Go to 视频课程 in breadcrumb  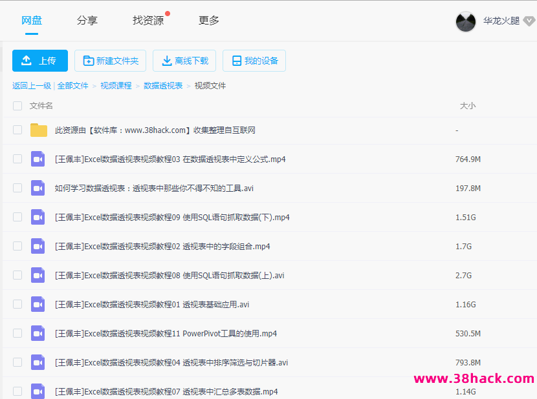(116, 86)
